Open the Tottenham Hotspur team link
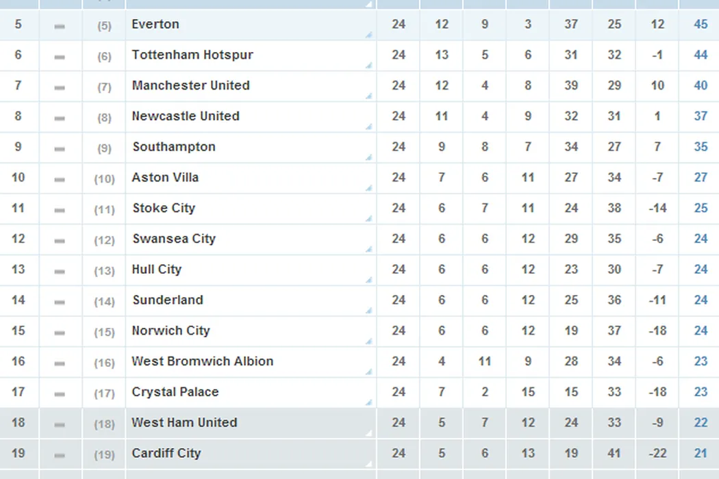 [192, 55]
